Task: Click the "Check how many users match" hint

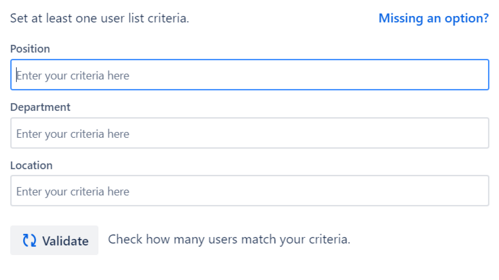Action: coord(229,240)
